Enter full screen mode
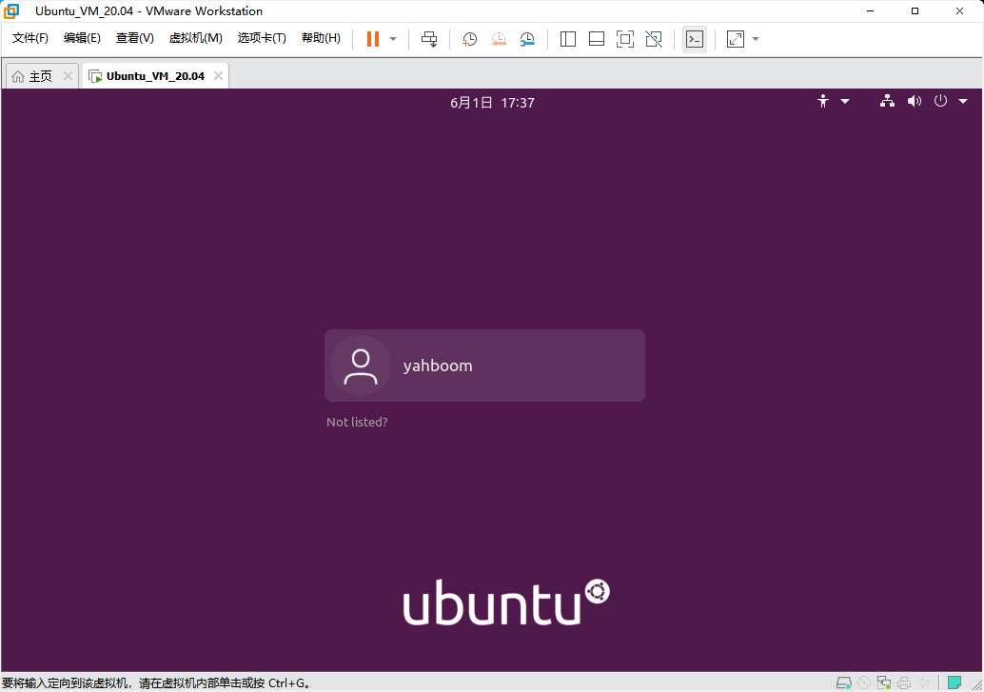This screenshot has width=984, height=692. [625, 39]
